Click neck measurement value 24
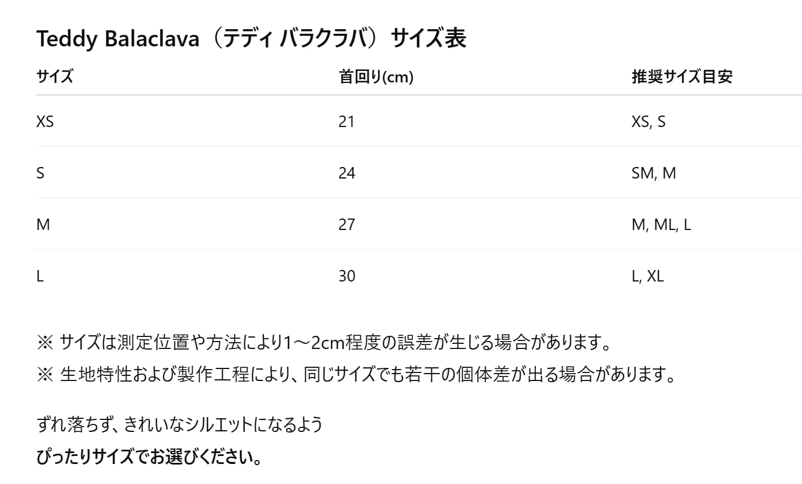Screen dimensions: 802x484 (x=346, y=173)
